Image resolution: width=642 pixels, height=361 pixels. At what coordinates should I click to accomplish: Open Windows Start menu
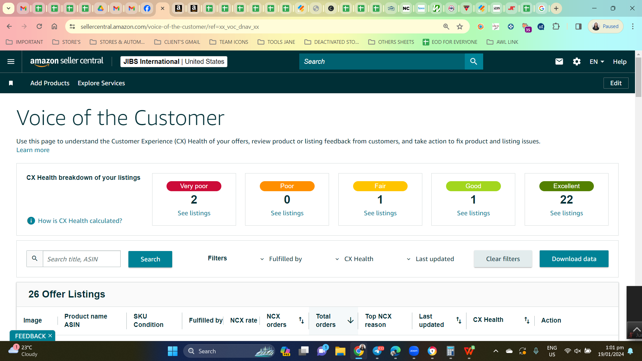tap(173, 351)
